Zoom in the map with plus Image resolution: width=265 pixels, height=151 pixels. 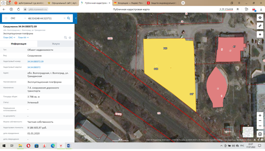tap(260, 116)
